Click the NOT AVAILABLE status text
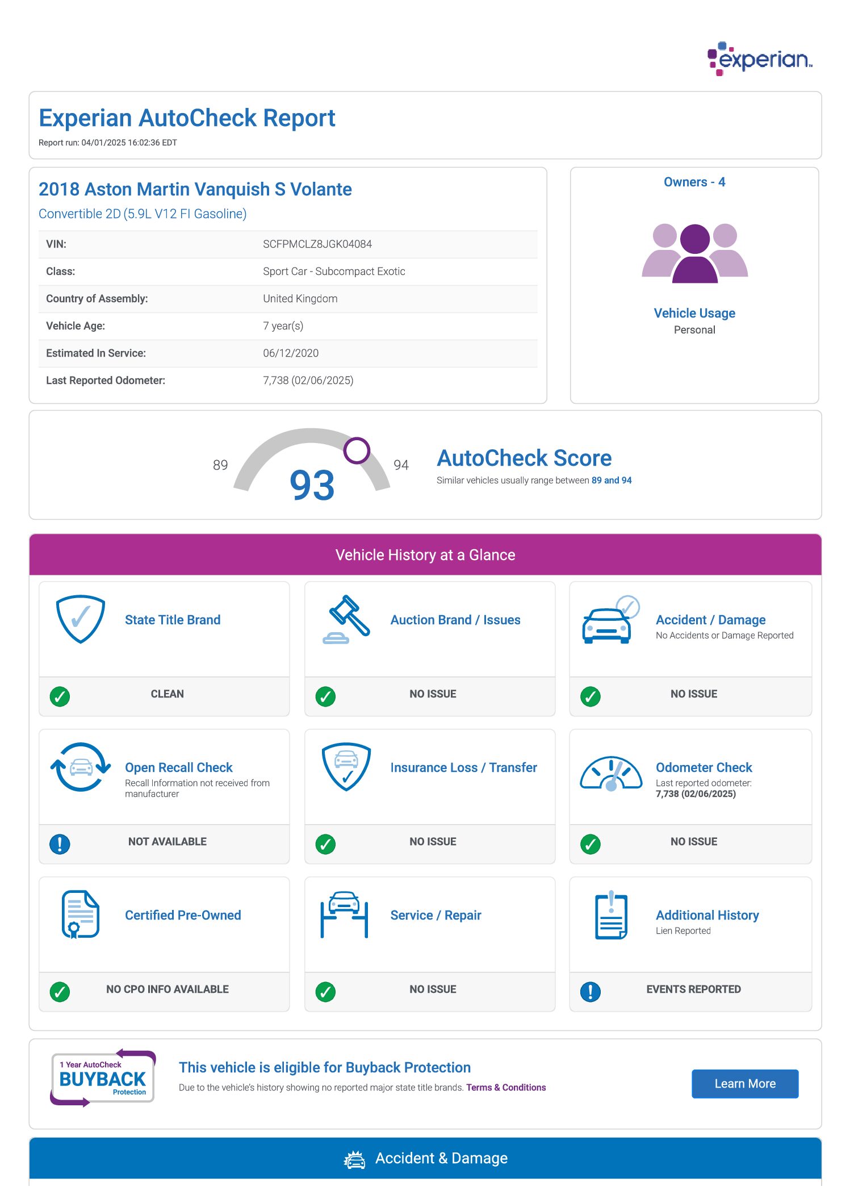The width and height of the screenshot is (850, 1203). tap(168, 842)
